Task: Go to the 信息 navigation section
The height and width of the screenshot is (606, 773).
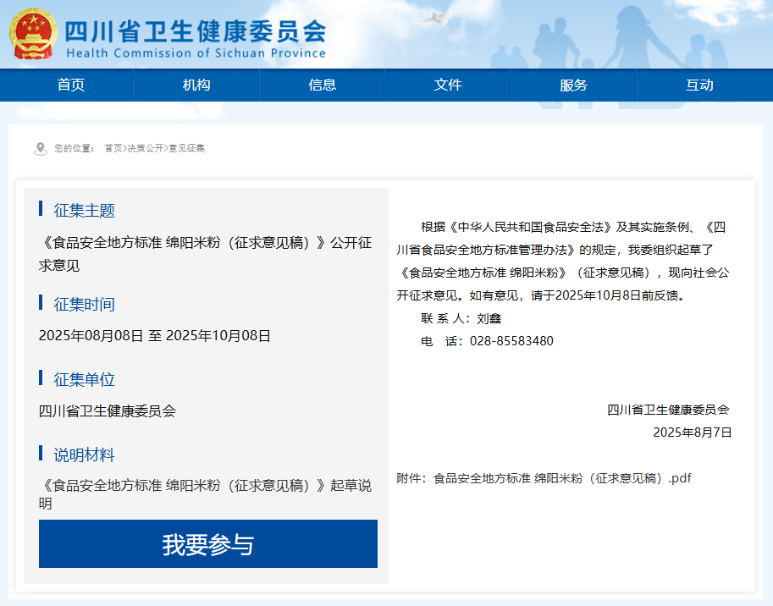Action: tap(323, 85)
